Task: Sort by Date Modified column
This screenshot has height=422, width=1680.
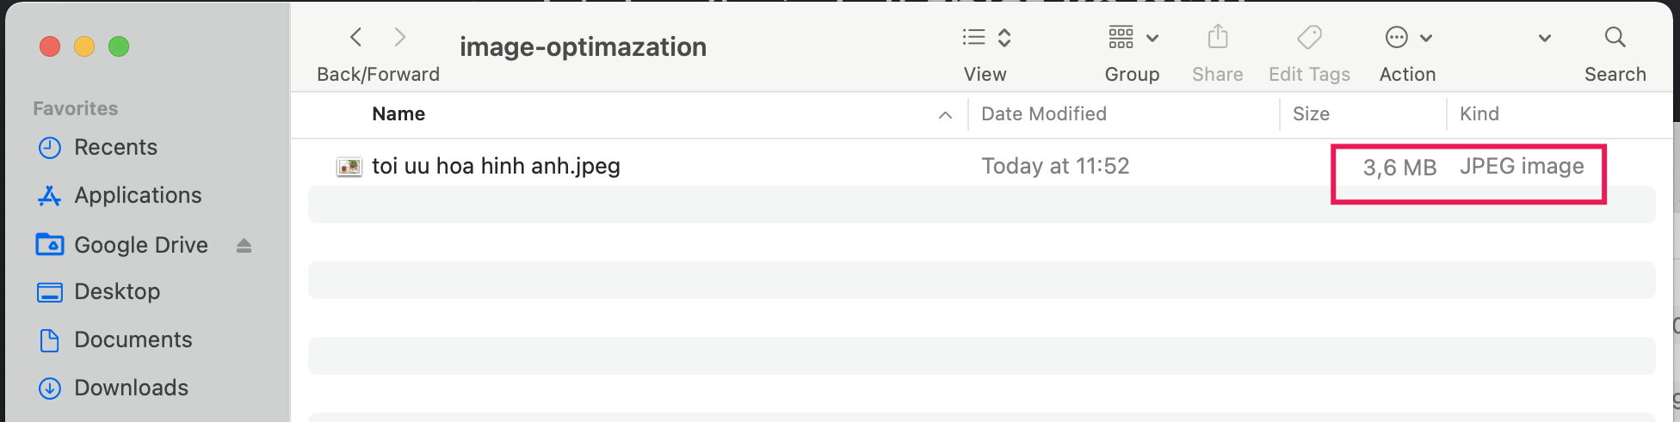Action: click(x=1043, y=114)
